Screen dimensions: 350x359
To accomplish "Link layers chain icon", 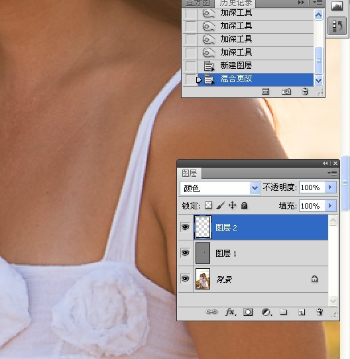I will click(x=211, y=312).
